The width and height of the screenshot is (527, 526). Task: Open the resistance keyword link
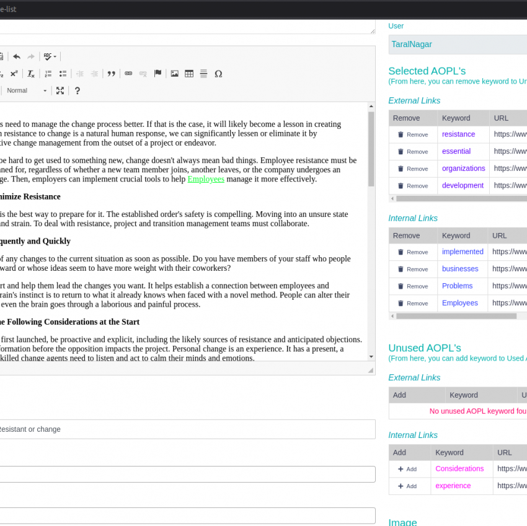[x=458, y=134]
